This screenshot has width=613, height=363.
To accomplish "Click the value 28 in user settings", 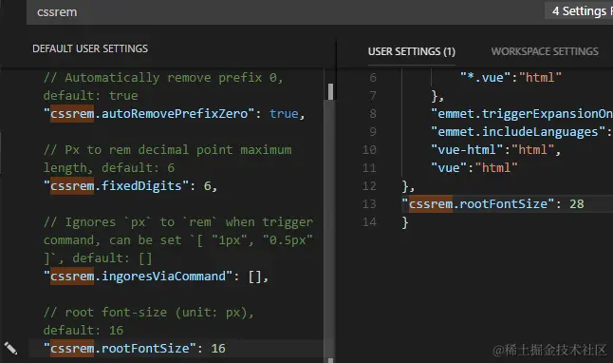I will (577, 204).
